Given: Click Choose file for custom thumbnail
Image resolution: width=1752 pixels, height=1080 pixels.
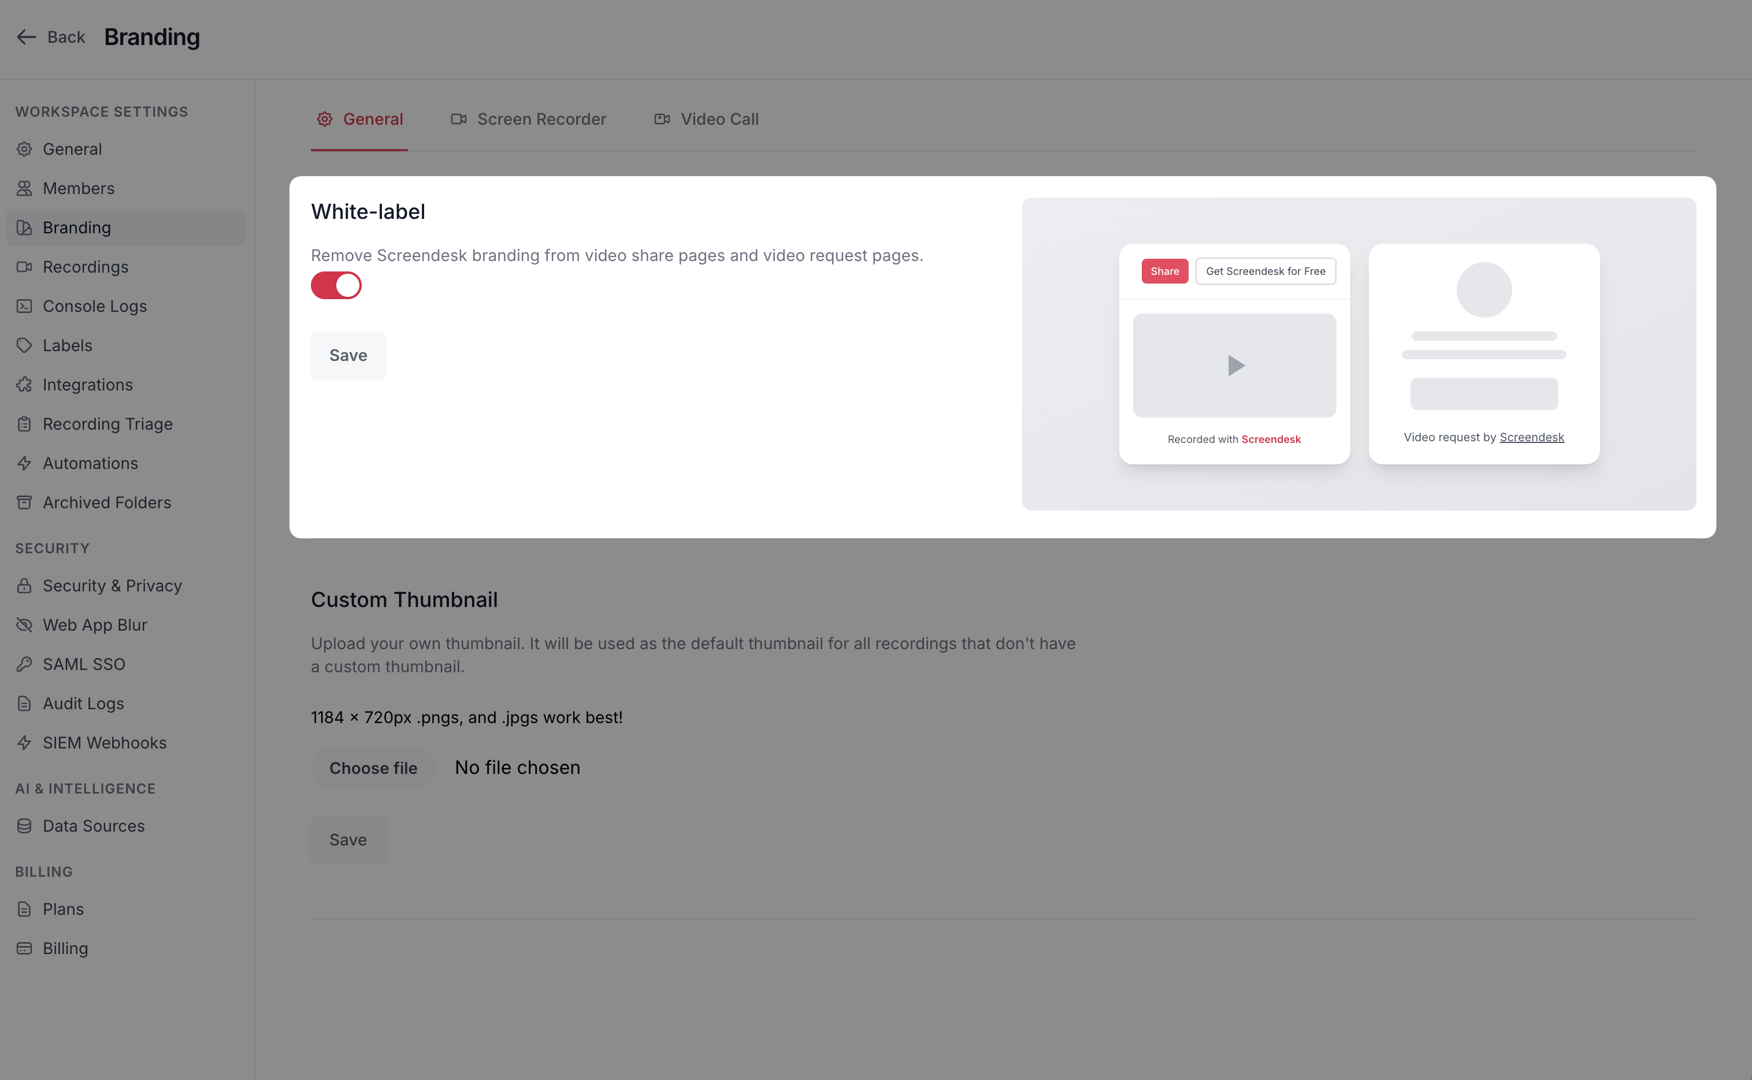Looking at the screenshot, I should click(373, 768).
